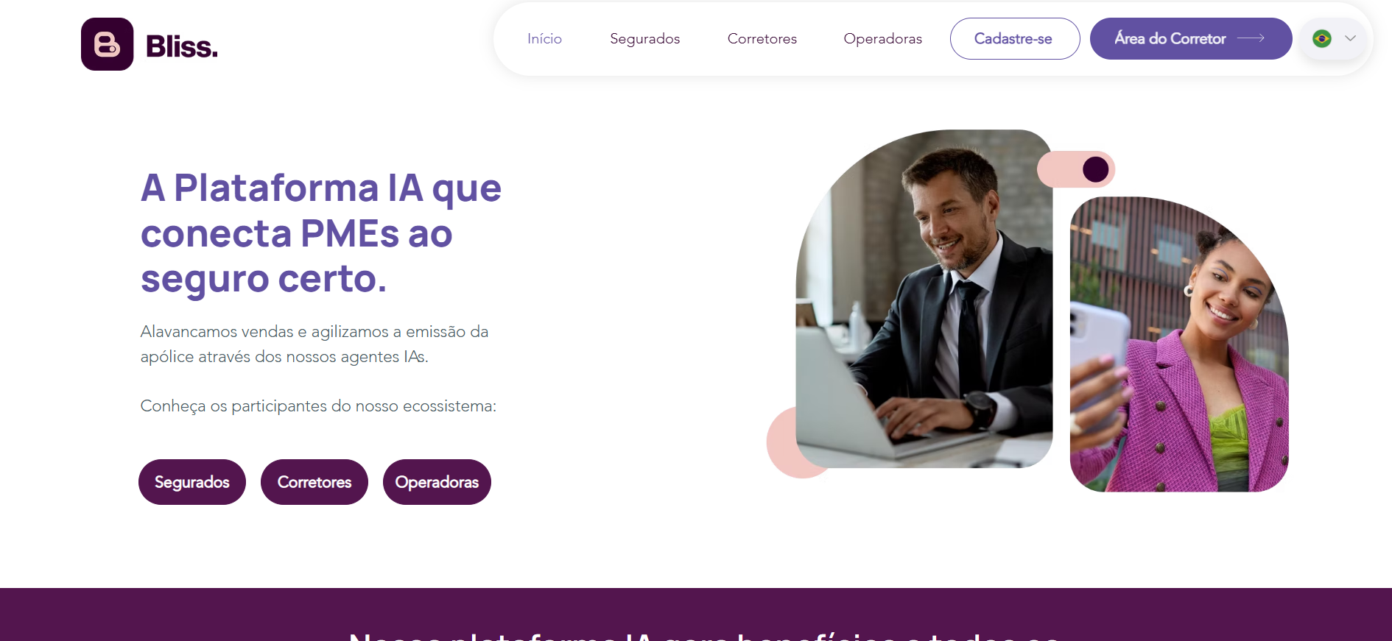Click the businessman with laptop photo
Screen dimensions: 1392x641
(x=924, y=299)
